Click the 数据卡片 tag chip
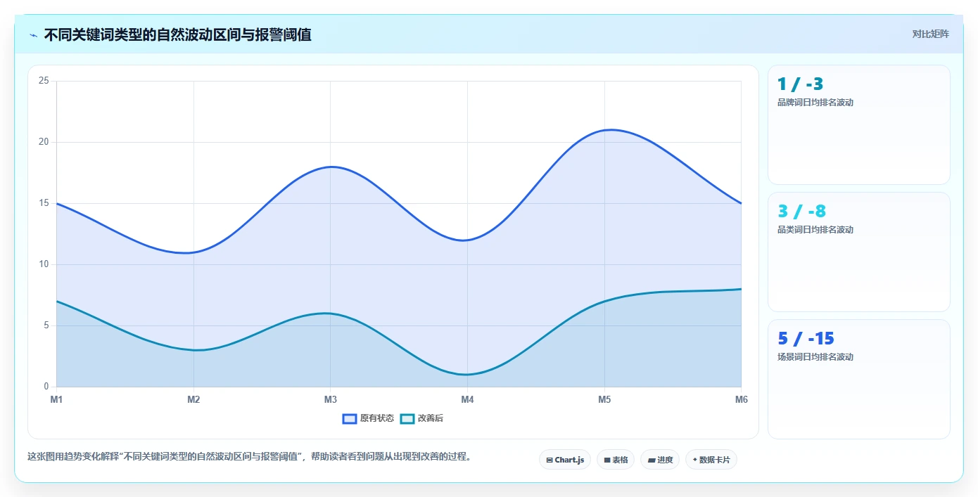978x497 pixels. point(711,460)
